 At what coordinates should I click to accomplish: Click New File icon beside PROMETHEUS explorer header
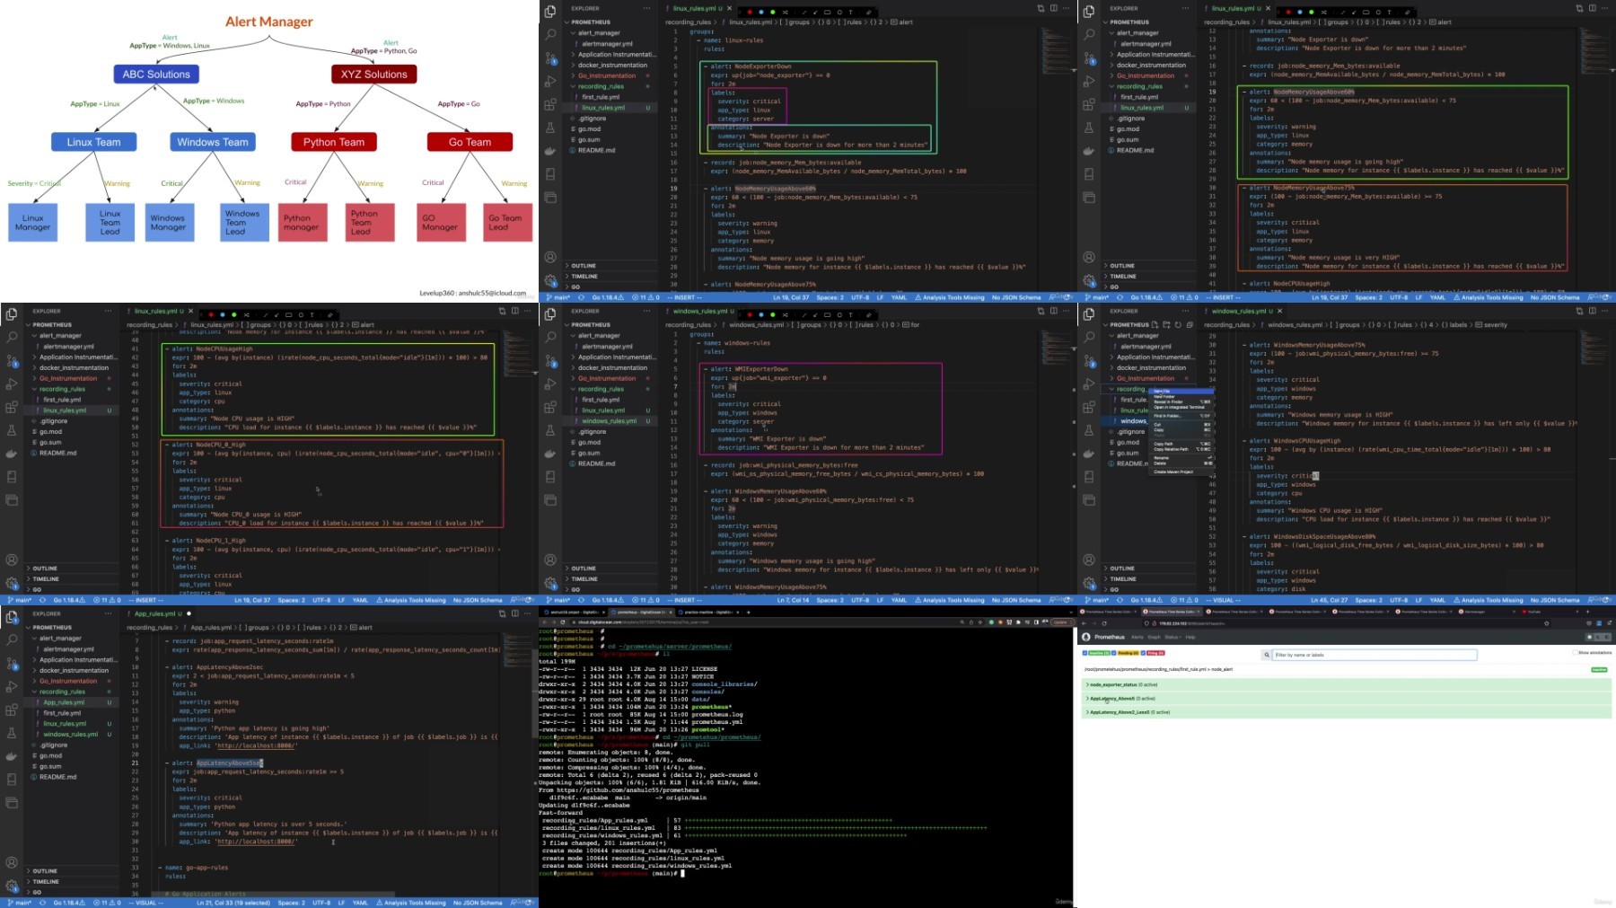(x=1155, y=324)
